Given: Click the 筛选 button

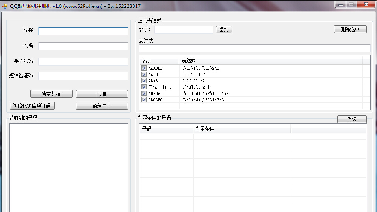Looking at the screenshot, I should (x=352, y=119).
